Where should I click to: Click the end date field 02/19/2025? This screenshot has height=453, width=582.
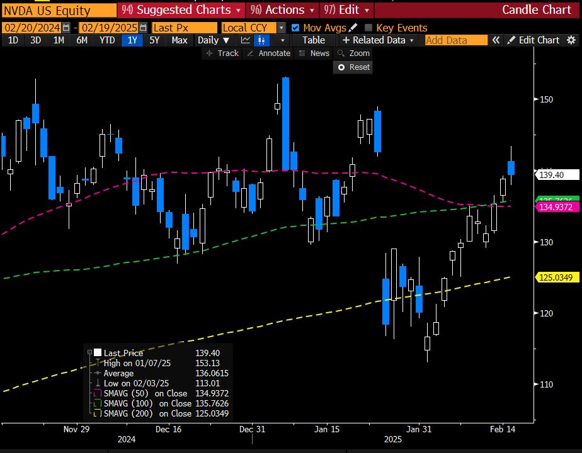coord(110,28)
